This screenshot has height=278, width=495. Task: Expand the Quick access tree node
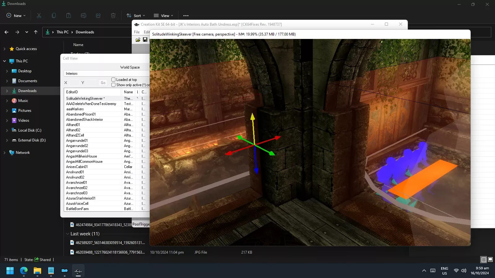[x=4, y=49]
